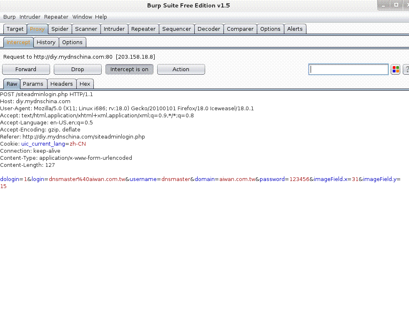Click the username parameter name
Image resolution: width=409 pixels, height=315 pixels.
[143, 179]
